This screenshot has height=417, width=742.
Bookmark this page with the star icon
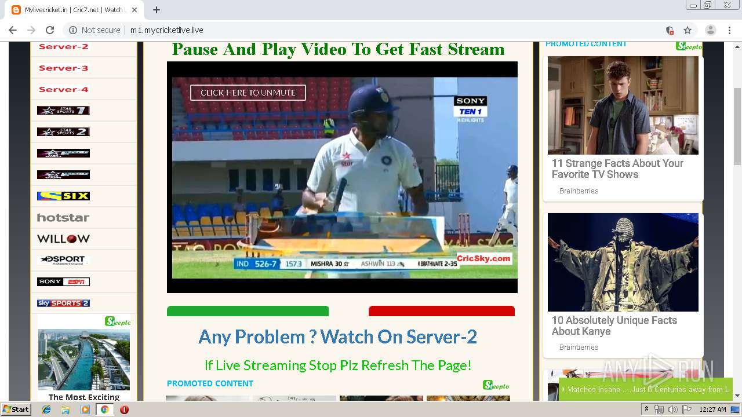tap(688, 30)
